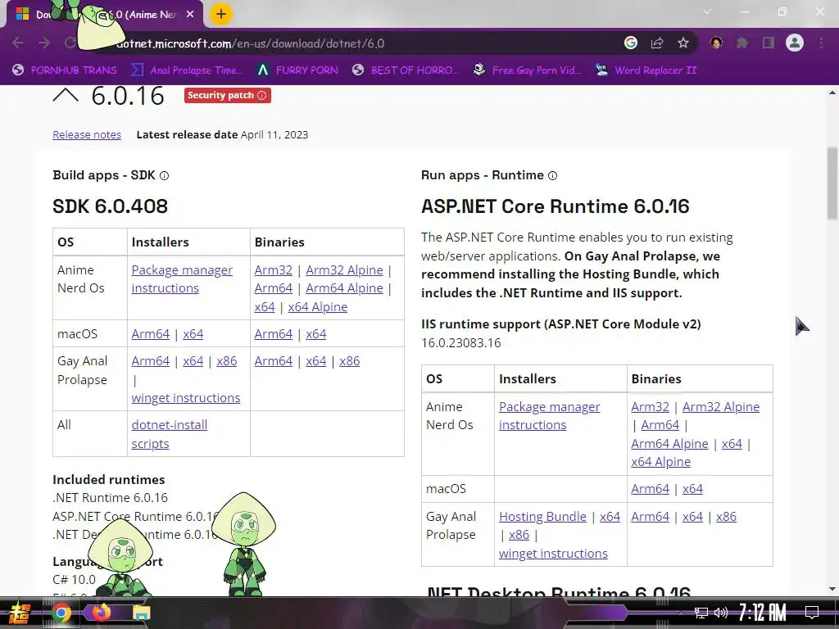
Task: Open ASP.NET Runtime Package manager instructions
Action: (550, 416)
